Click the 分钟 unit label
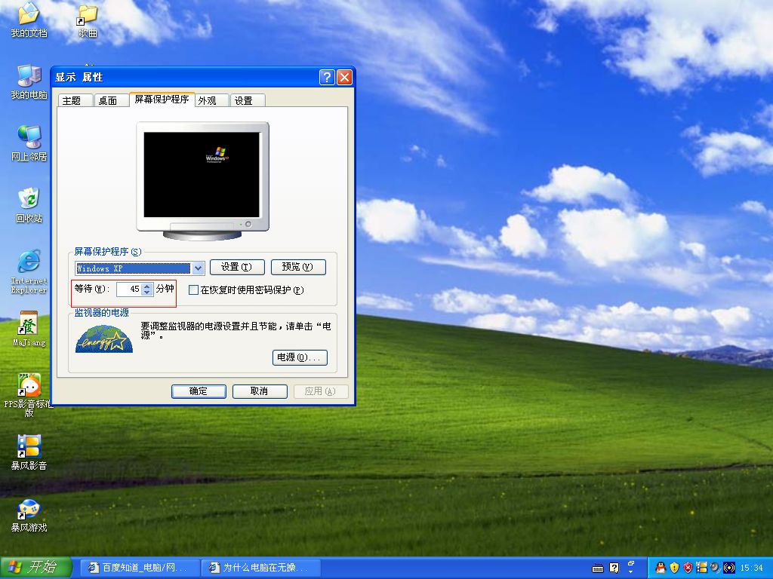This screenshot has height=579, width=773. (165, 289)
